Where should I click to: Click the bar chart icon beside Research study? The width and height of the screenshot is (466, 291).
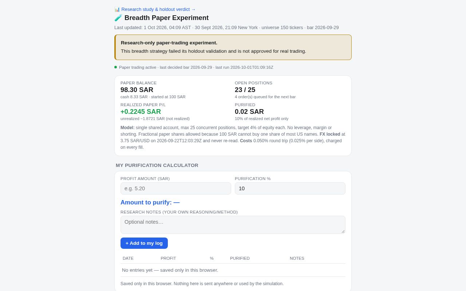pyautogui.click(x=117, y=9)
